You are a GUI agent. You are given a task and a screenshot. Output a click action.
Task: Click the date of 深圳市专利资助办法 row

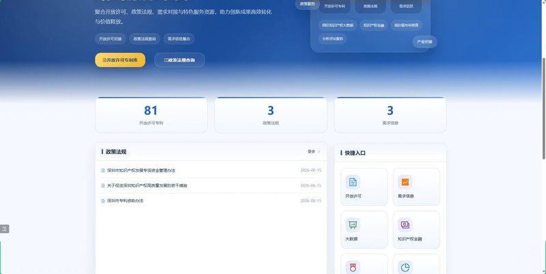click(311, 200)
